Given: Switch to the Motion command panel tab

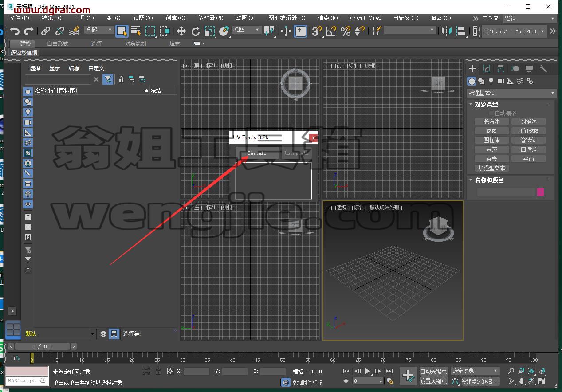Looking at the screenshot, I should click(x=515, y=68).
